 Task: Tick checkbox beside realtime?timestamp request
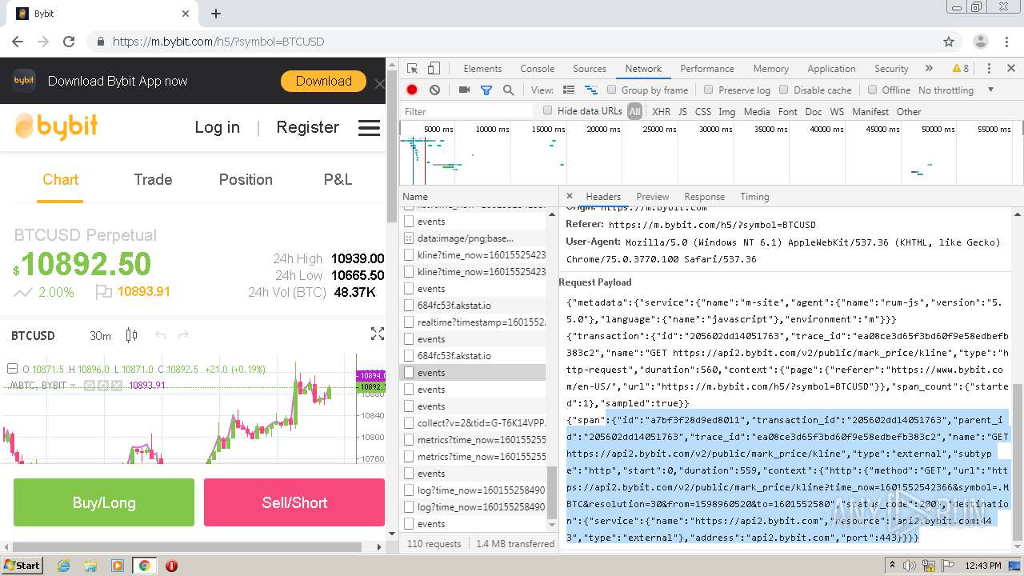(x=409, y=322)
